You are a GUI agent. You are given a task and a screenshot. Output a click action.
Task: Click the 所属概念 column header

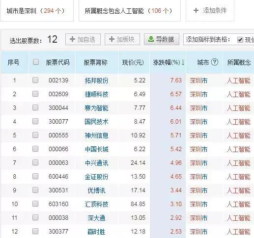click(x=239, y=62)
